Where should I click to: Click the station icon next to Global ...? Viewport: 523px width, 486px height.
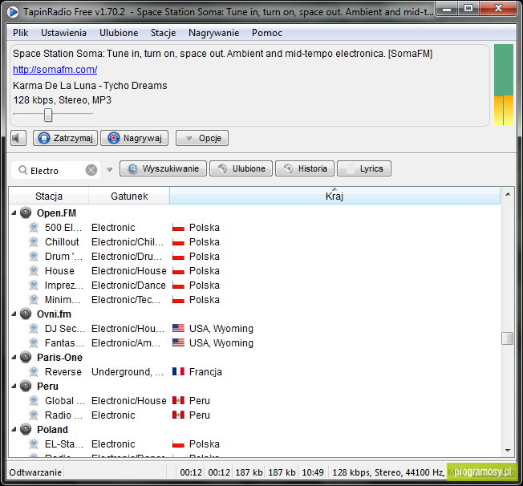(34, 401)
